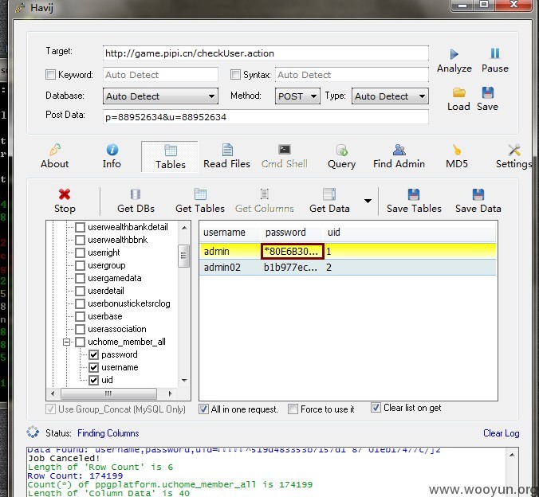Uncheck the uid column
The width and height of the screenshot is (539, 497).
[93, 380]
